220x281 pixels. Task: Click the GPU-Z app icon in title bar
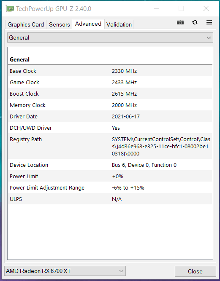(10, 8)
